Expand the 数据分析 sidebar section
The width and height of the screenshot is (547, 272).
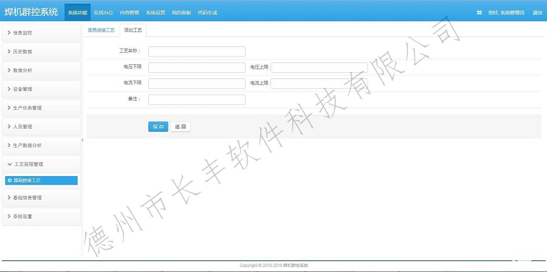point(41,70)
